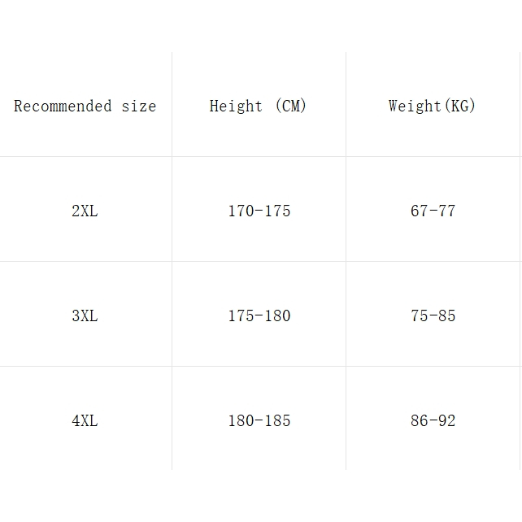The image size is (522, 522).
Task: Select the 3XL size cell
Action: pos(85,316)
